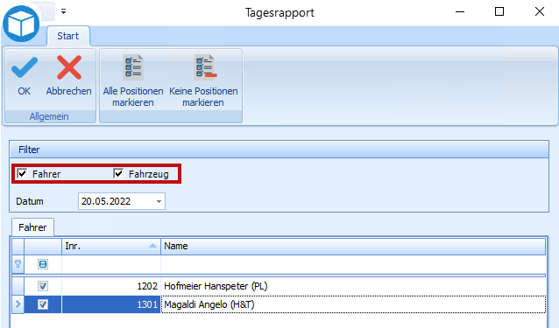Uncheck the checkbox for Magaldi Angelo
This screenshot has height=328, width=559.
43,304
